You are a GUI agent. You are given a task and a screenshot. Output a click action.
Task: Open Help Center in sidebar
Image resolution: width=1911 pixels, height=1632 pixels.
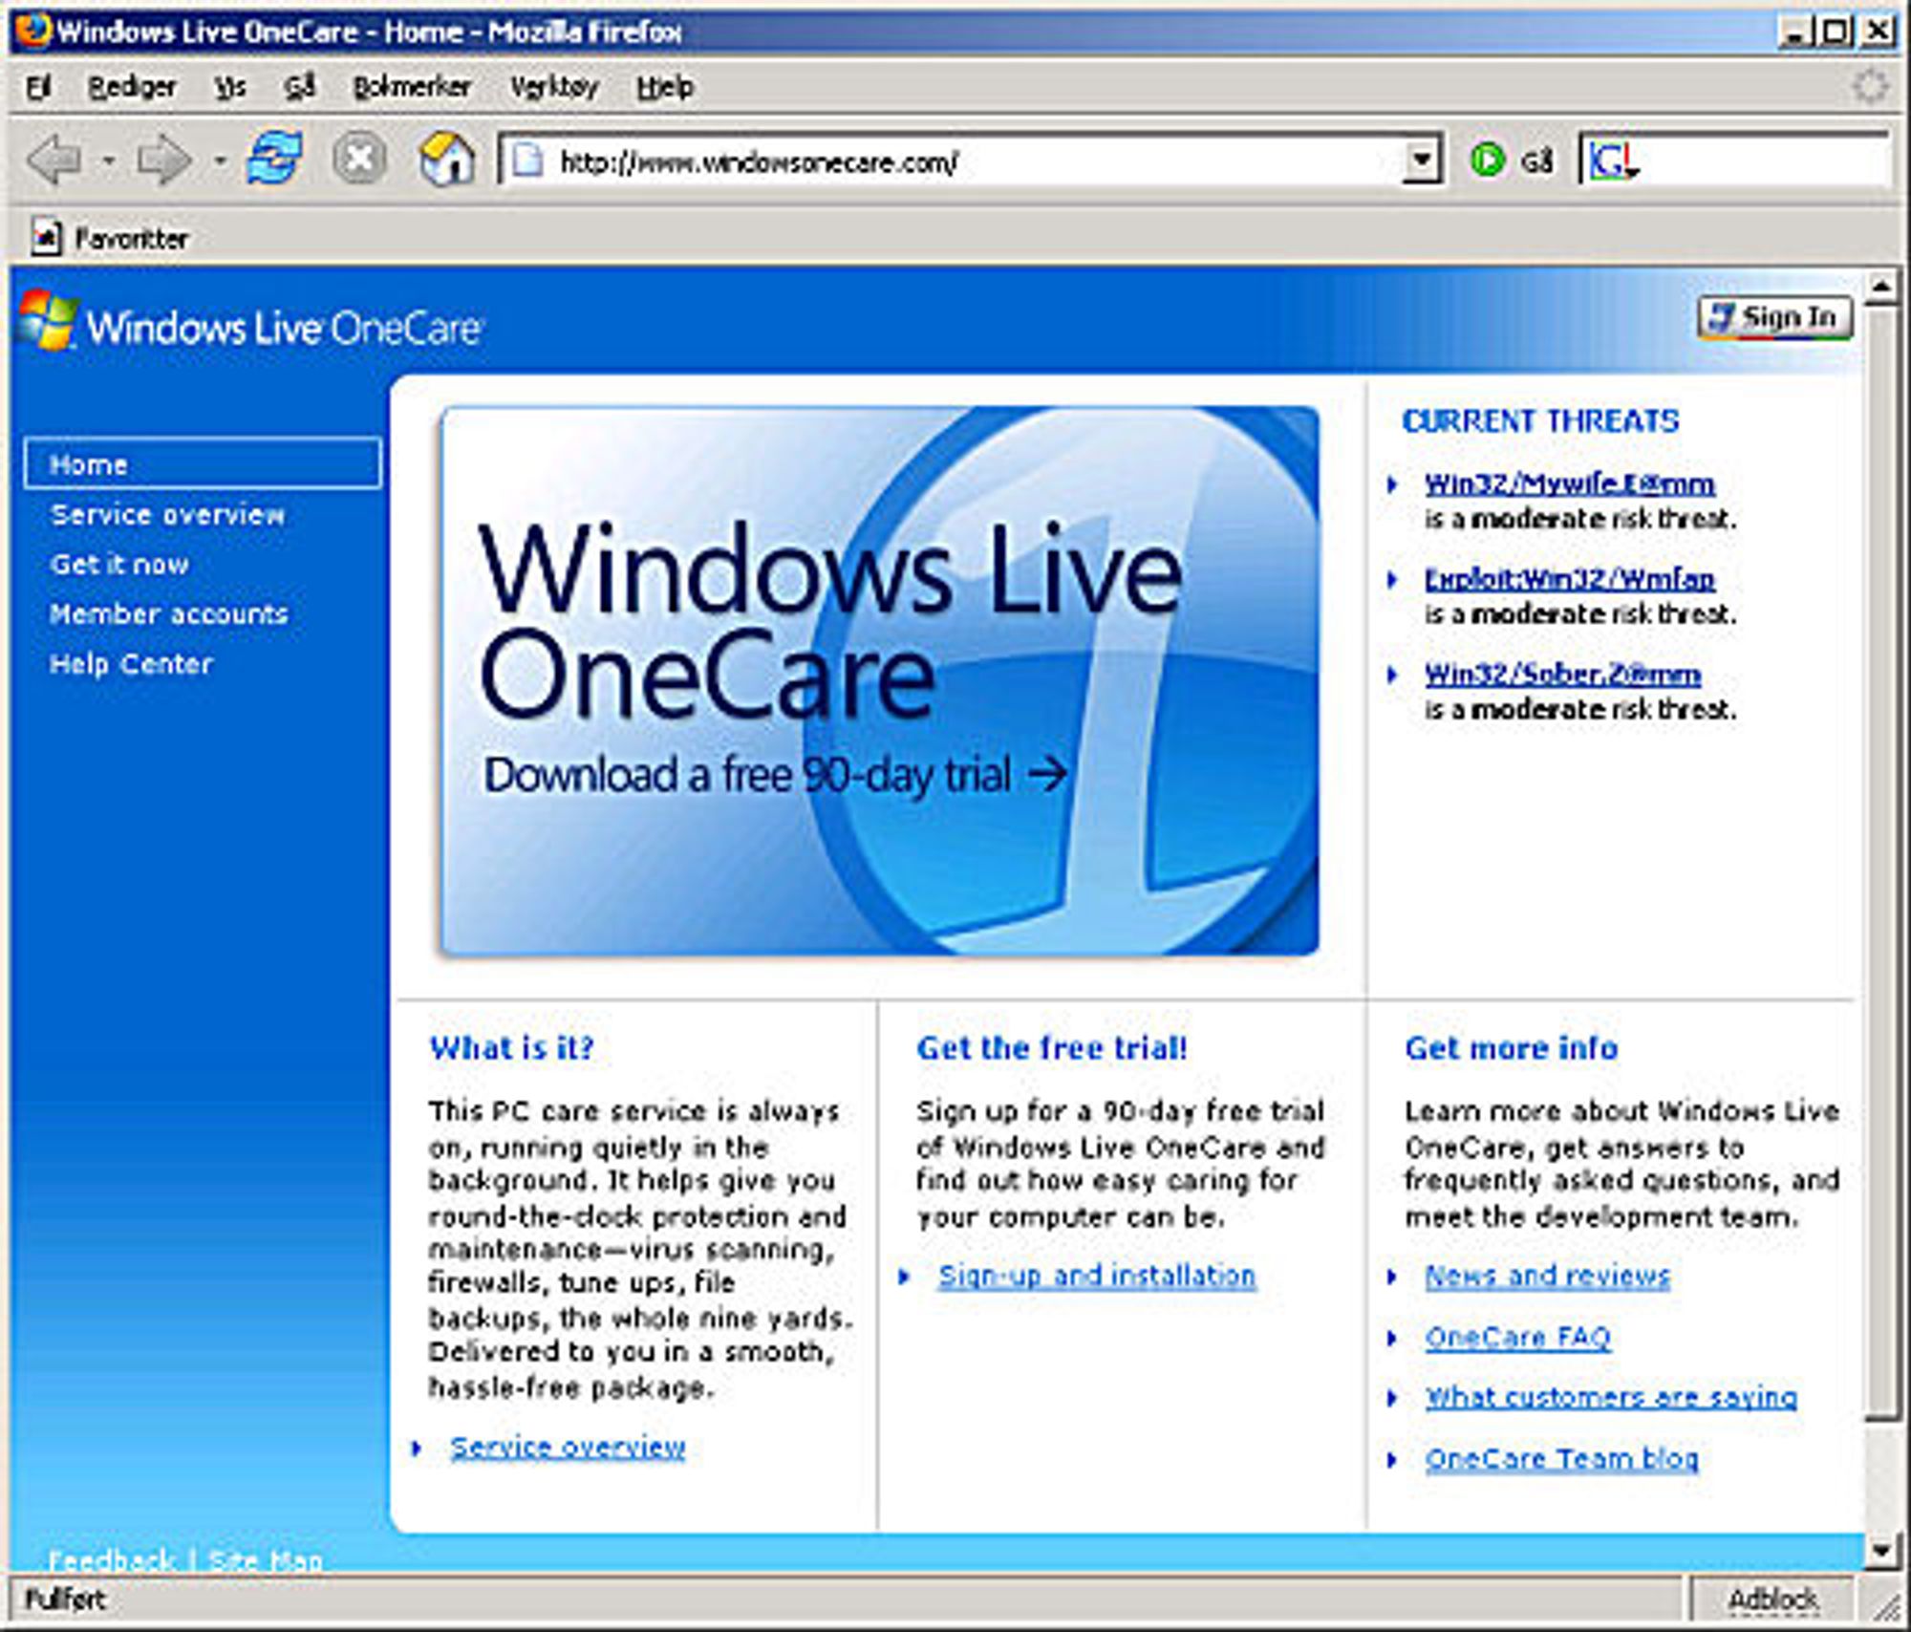click(x=131, y=663)
